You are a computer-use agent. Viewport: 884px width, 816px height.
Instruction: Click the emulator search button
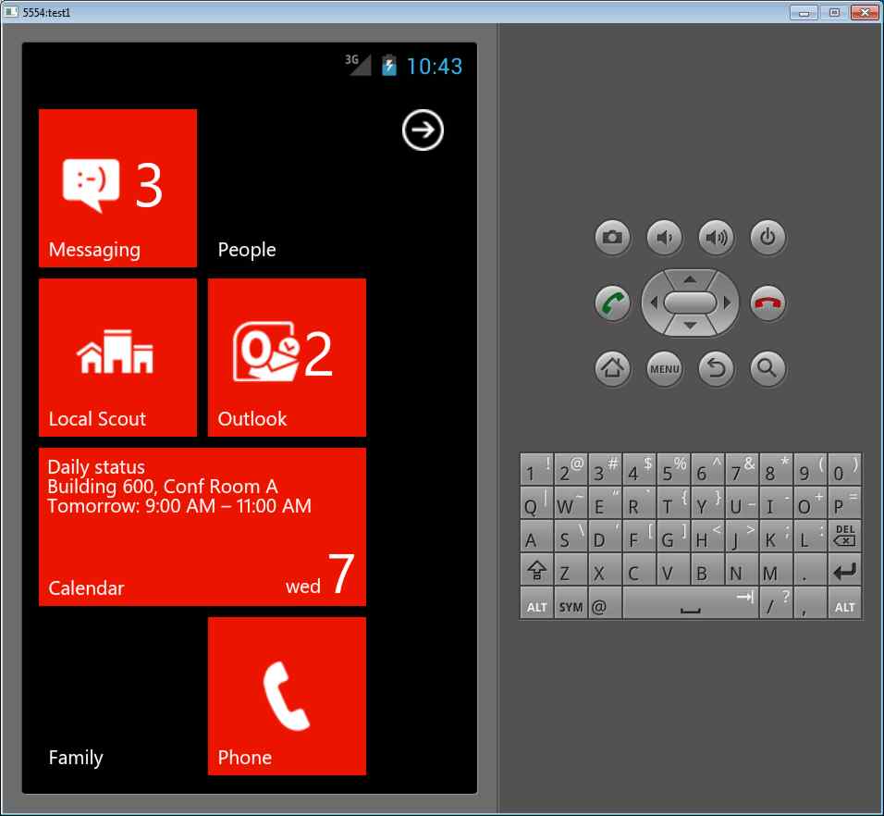[x=767, y=369]
